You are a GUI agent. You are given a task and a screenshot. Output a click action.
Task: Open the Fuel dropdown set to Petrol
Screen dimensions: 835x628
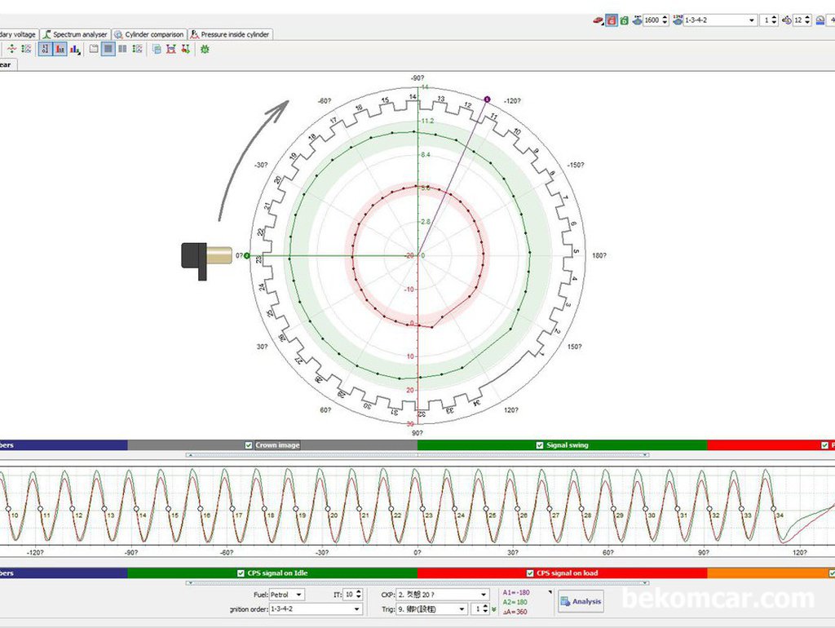click(x=288, y=595)
